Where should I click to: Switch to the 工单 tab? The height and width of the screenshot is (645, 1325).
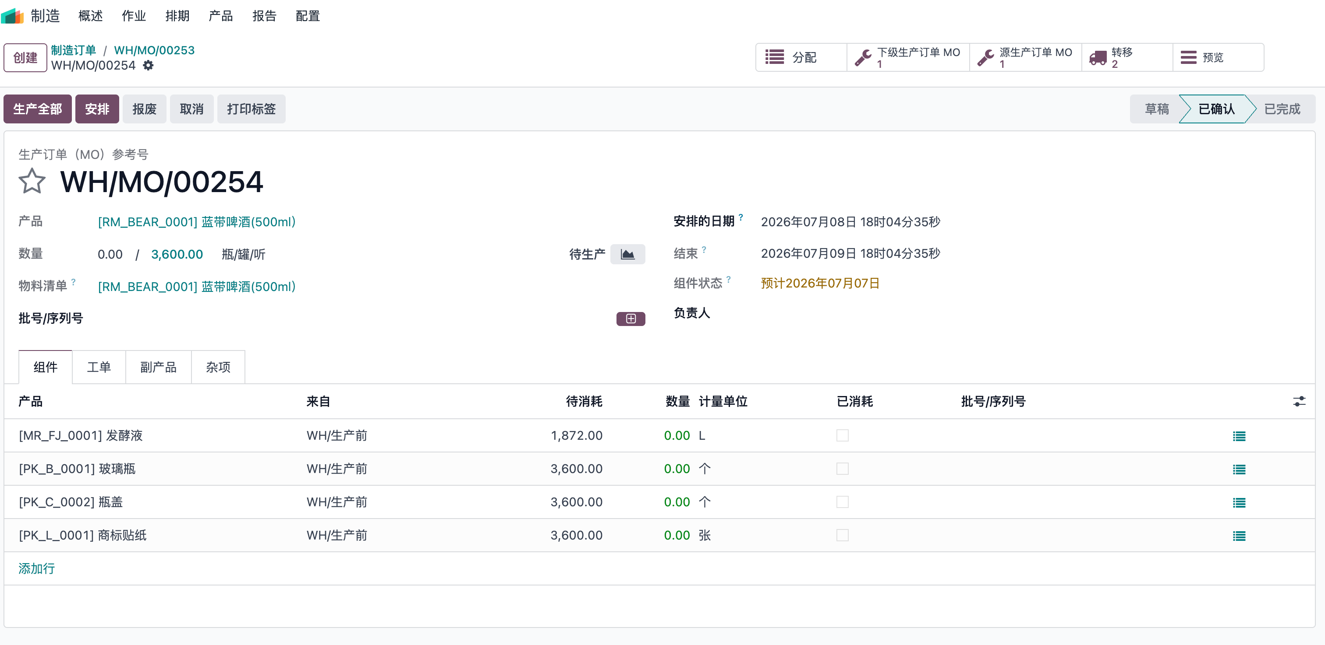point(99,367)
